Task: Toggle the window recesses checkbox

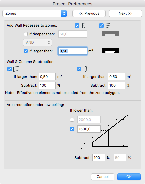Action: pos(101,26)
